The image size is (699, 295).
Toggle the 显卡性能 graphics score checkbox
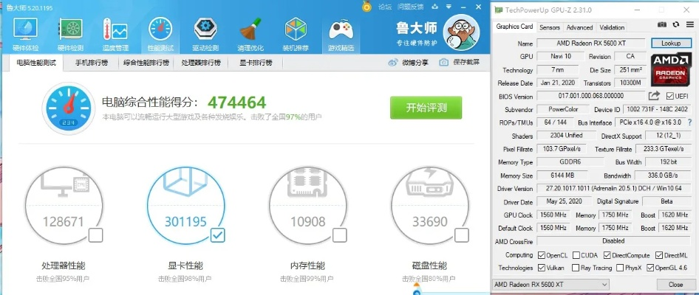(x=217, y=235)
